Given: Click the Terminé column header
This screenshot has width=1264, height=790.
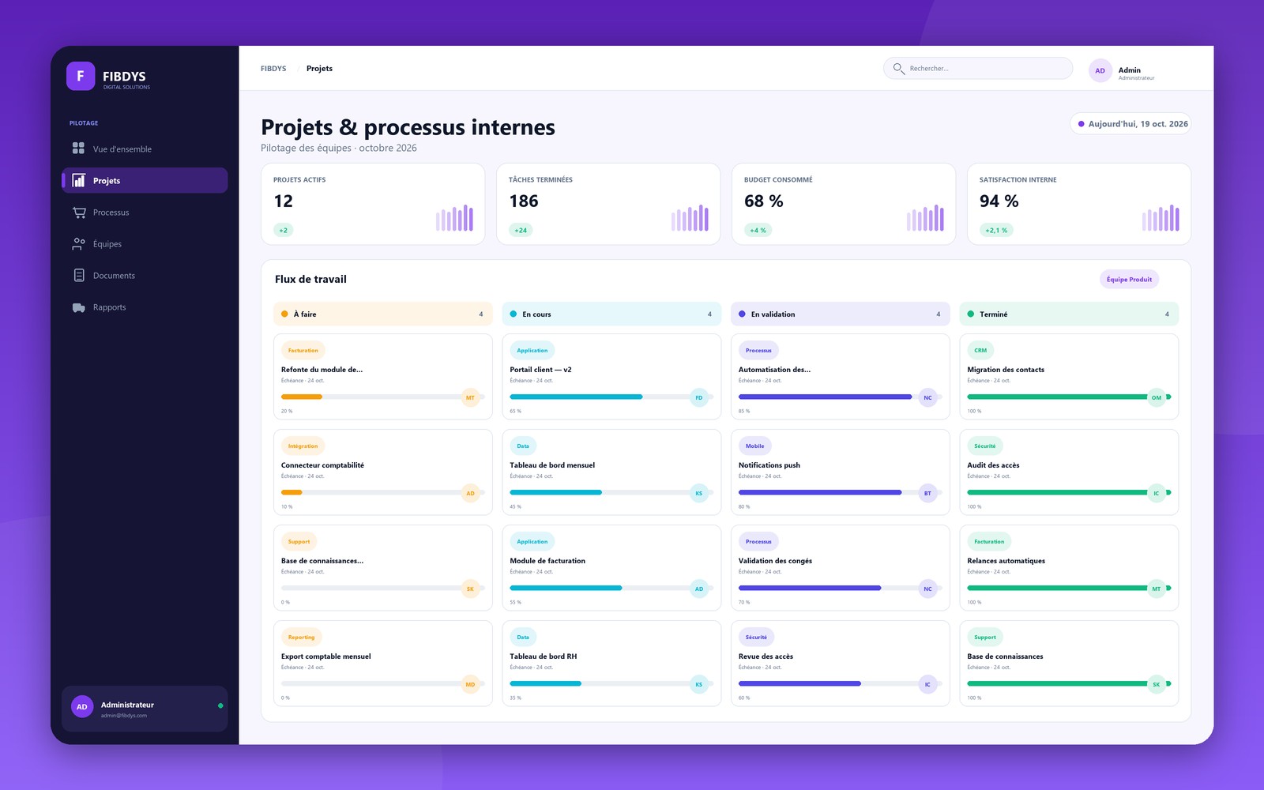Looking at the screenshot, I should point(1069,314).
